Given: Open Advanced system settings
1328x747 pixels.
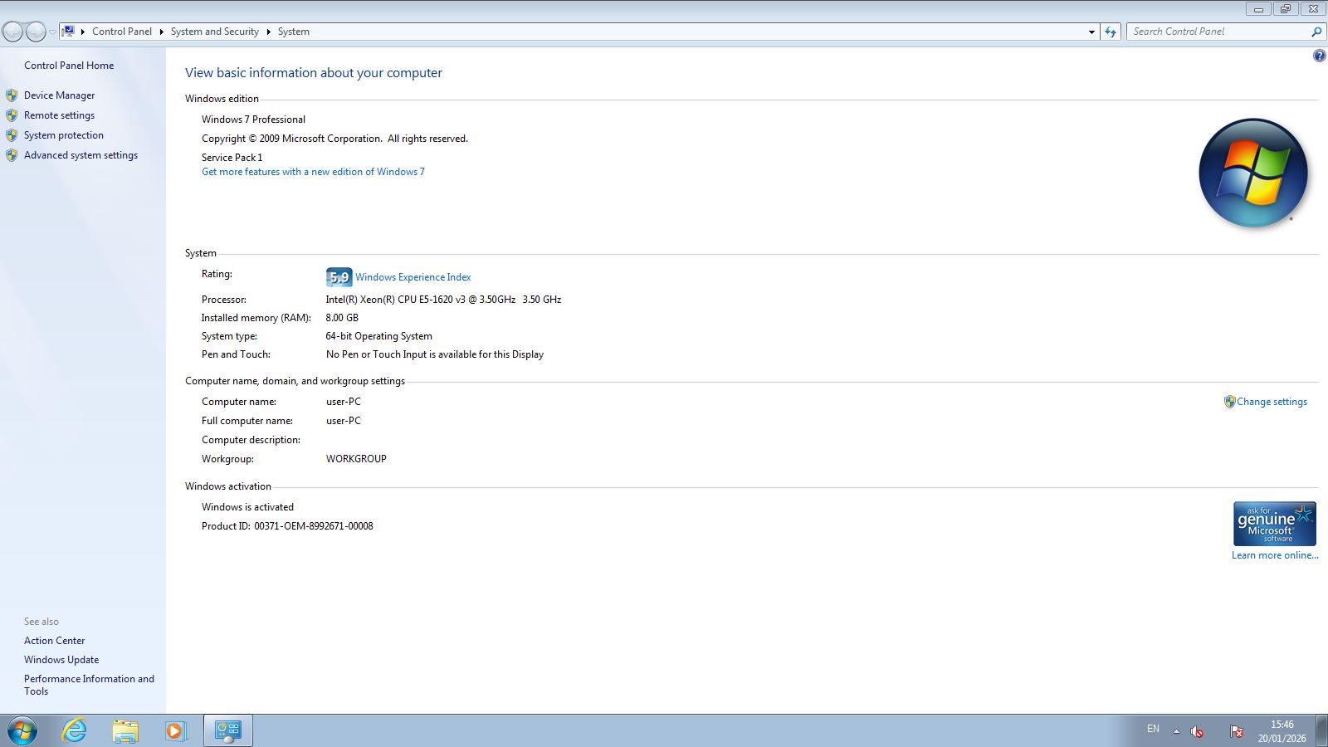Looking at the screenshot, I should pos(81,155).
